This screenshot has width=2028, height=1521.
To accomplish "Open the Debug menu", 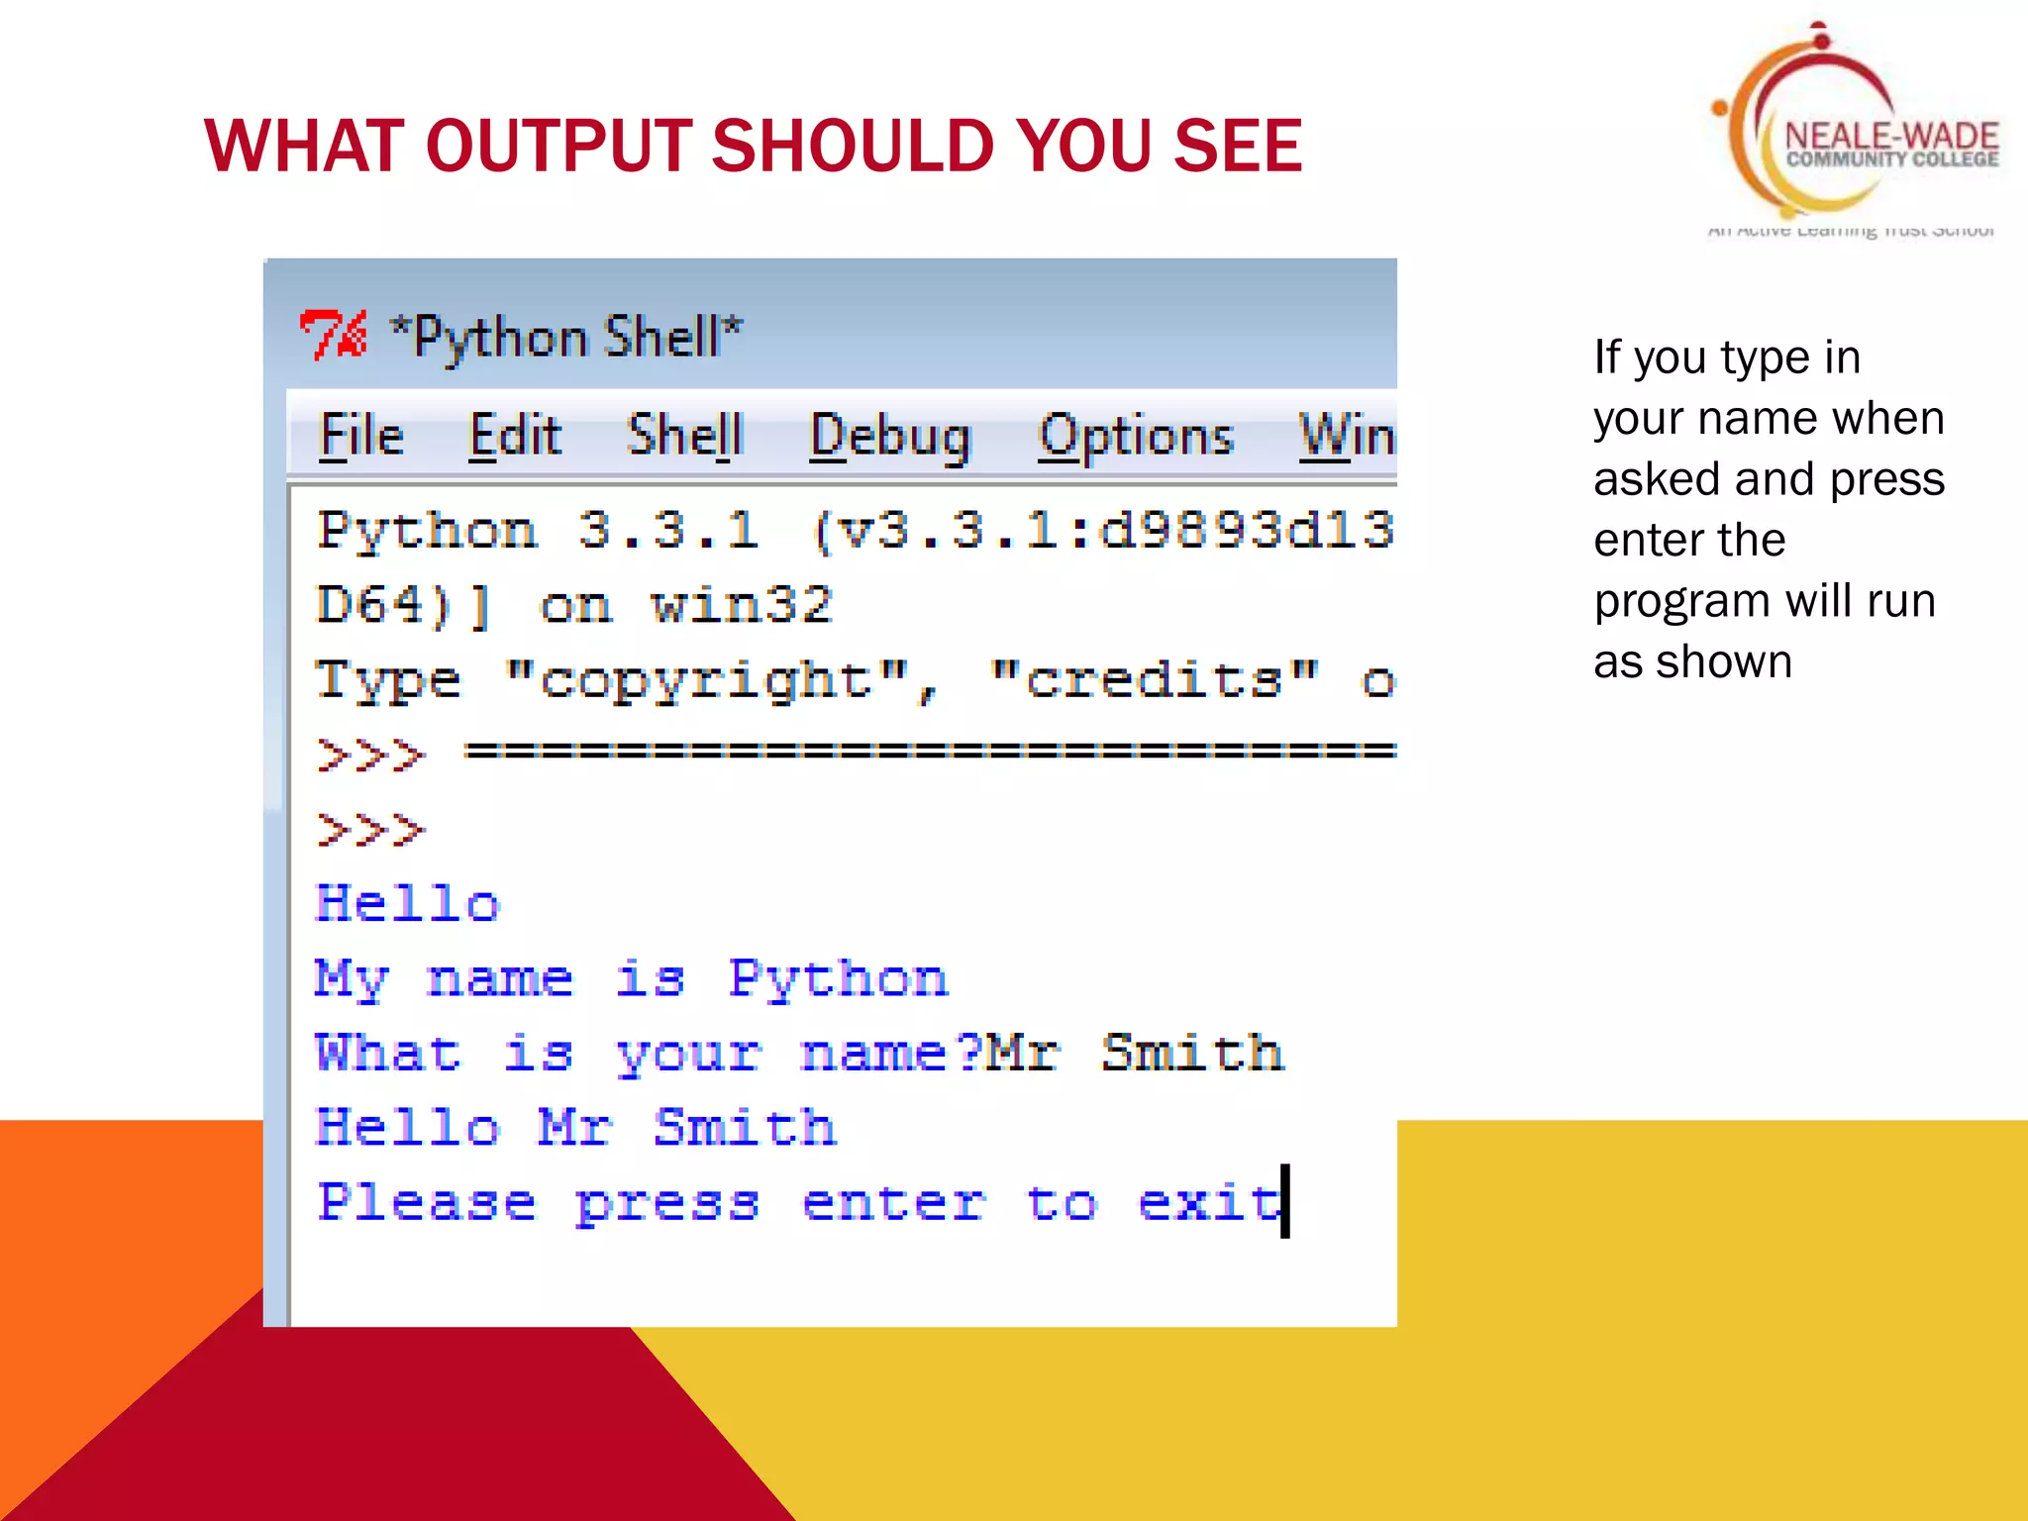I will click(x=890, y=437).
